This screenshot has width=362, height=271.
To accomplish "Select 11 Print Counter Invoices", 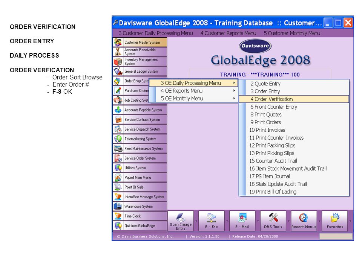I will click(294, 138).
